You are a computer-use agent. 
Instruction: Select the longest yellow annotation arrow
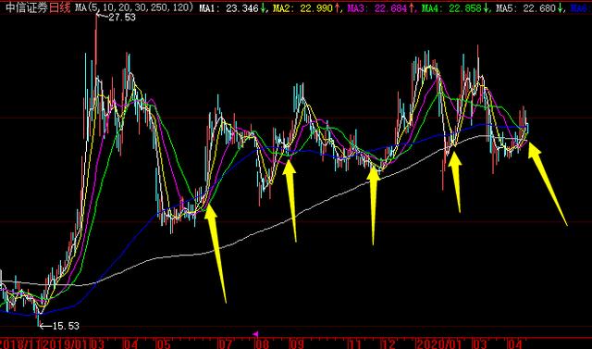(216, 253)
